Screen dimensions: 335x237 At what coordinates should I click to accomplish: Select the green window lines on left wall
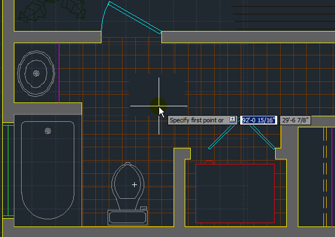(7, 171)
